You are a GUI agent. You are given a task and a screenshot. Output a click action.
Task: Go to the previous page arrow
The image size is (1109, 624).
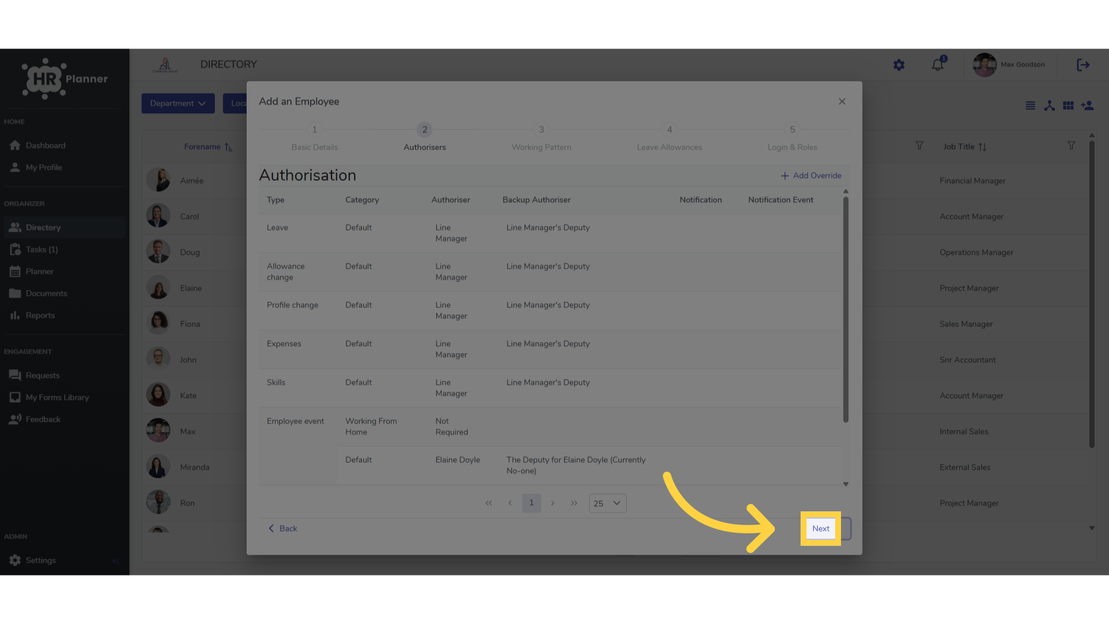click(510, 503)
